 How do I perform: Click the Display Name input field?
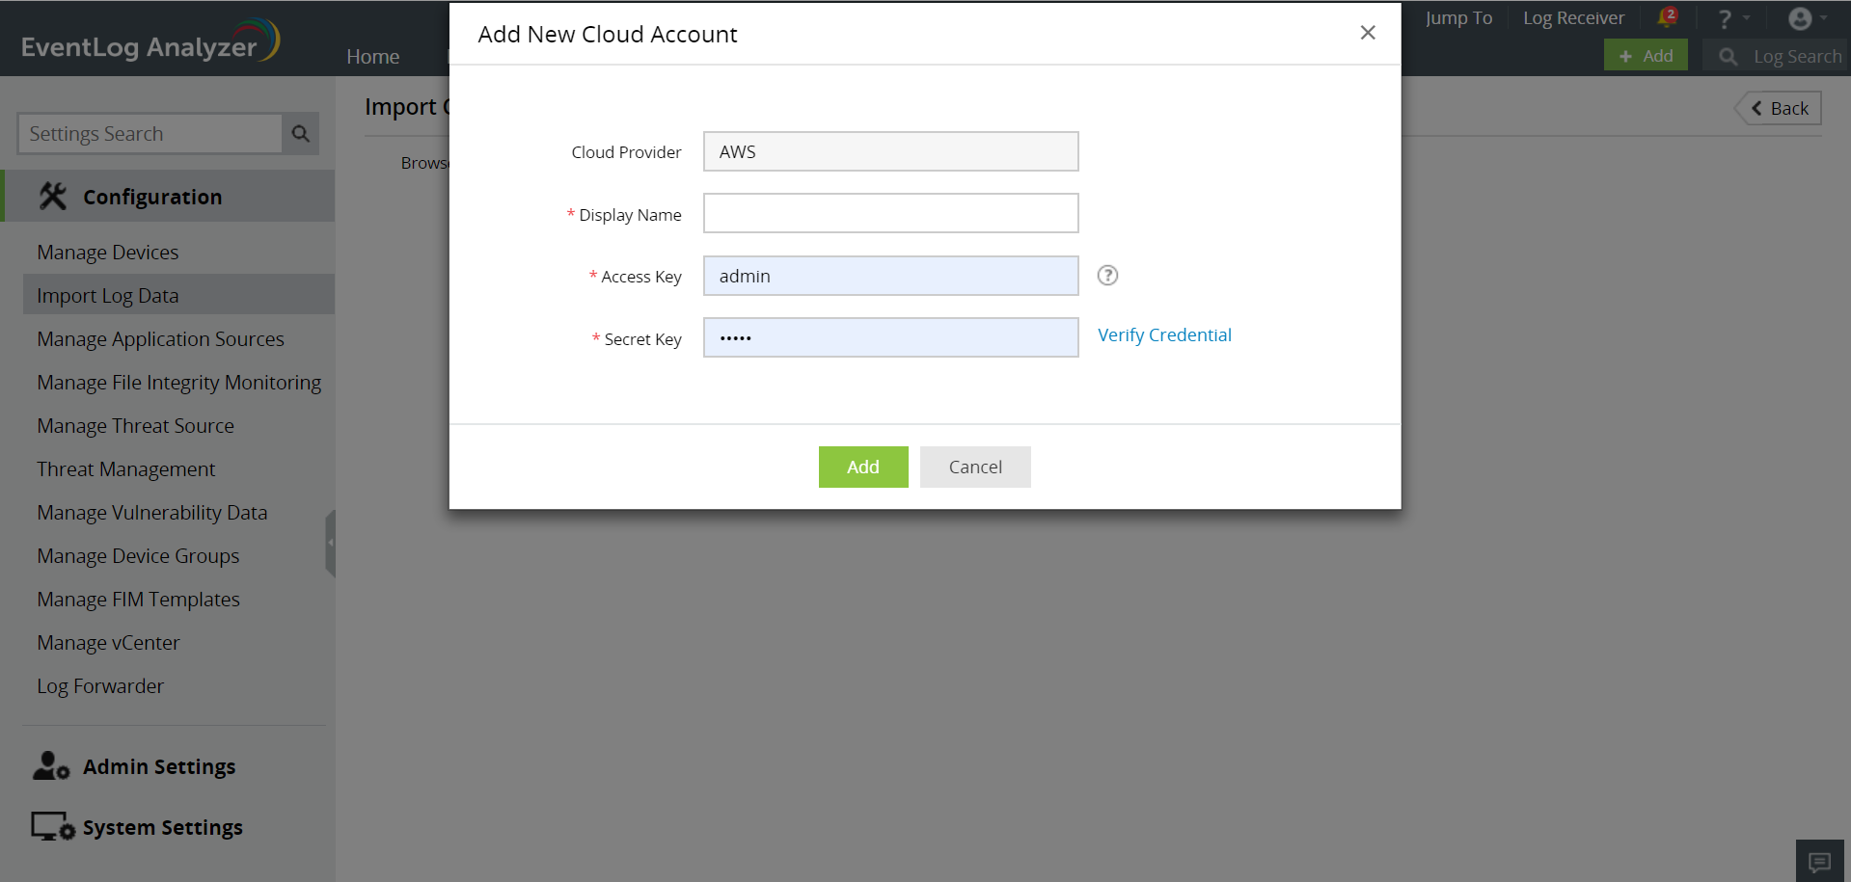890,213
